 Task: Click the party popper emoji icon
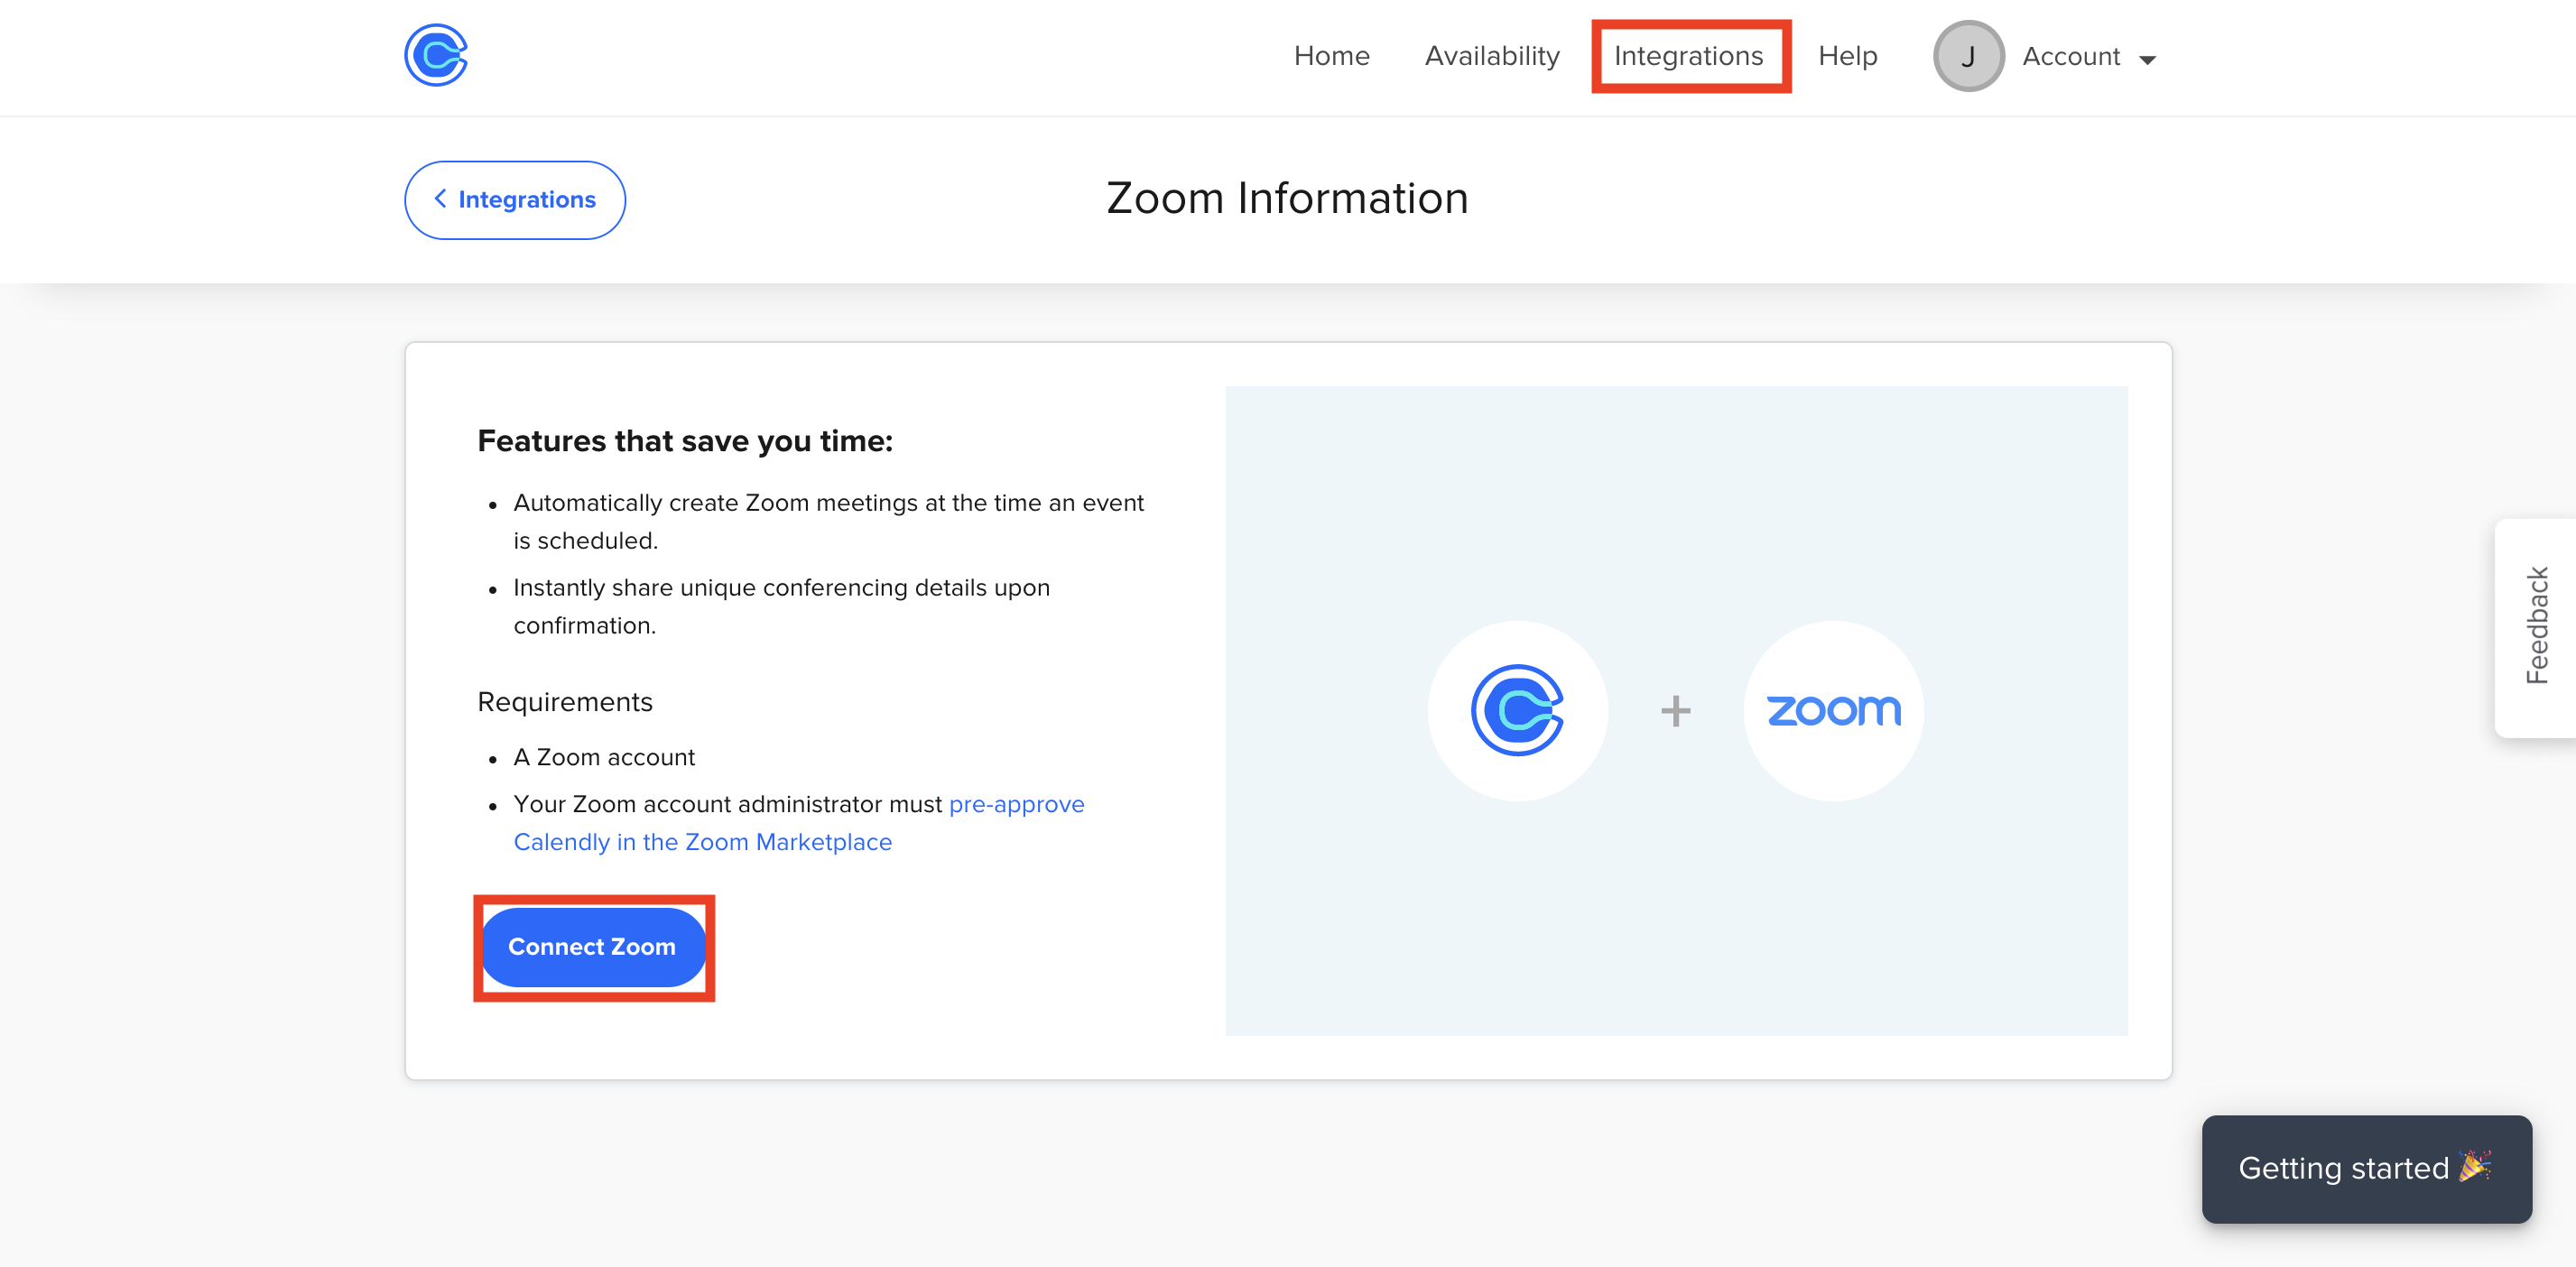point(2475,1166)
